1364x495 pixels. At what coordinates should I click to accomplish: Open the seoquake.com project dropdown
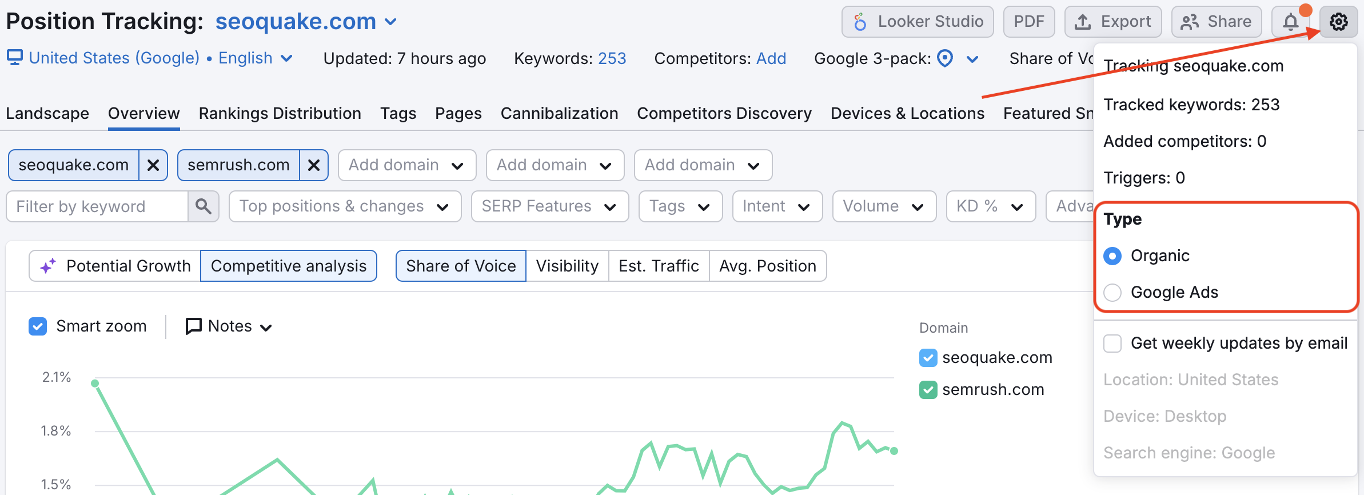(306, 22)
